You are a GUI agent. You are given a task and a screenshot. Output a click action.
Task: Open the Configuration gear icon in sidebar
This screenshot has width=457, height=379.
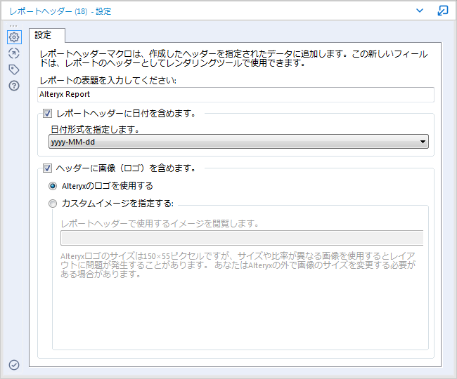coord(13,37)
